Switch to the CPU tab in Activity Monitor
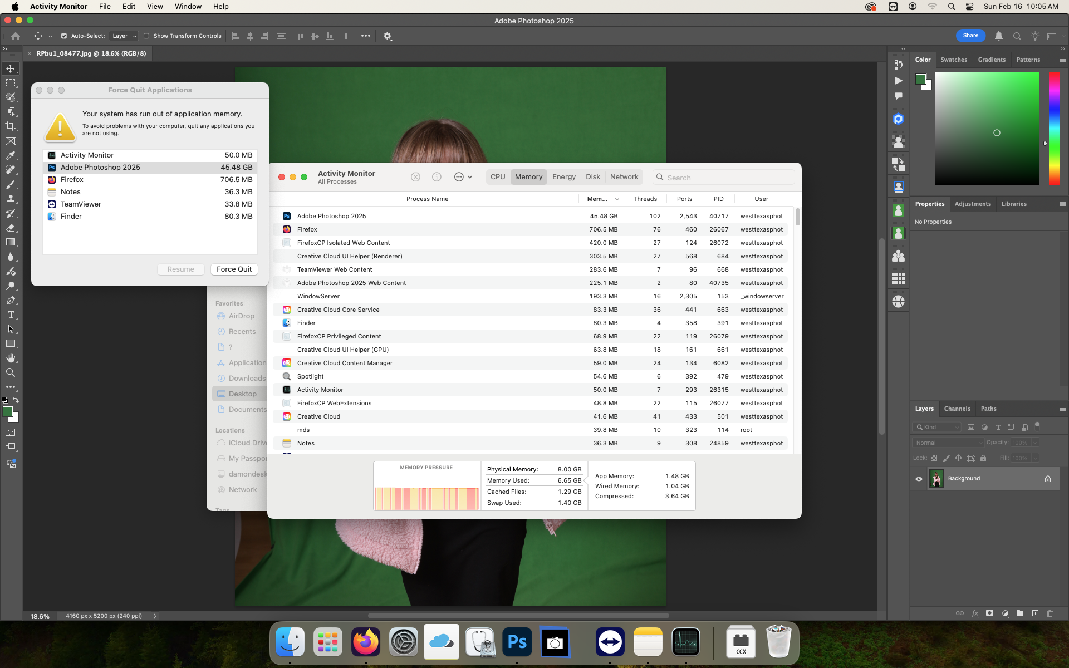This screenshot has height=668, width=1069. (x=498, y=177)
